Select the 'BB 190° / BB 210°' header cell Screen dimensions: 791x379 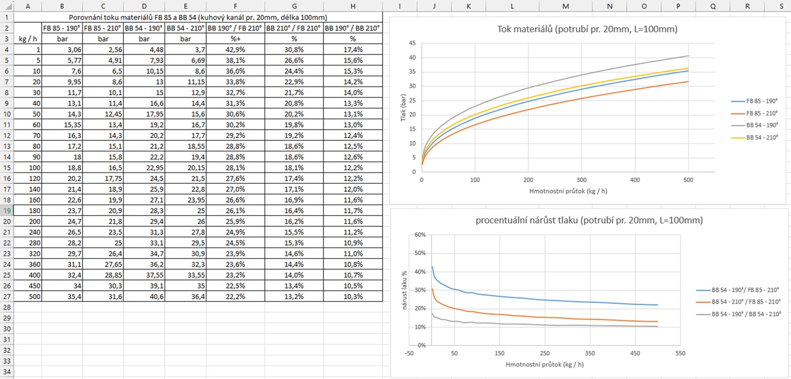353,28
